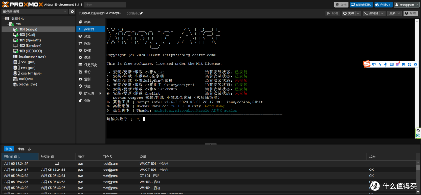Open the 关机 shutdown dropdown arrow
421x195 pixels.
tap(358, 13)
